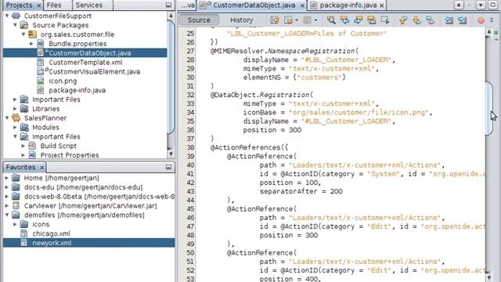Expand CarViewer.jar in Favorites
The height and width of the screenshot is (282, 501).
[7, 205]
